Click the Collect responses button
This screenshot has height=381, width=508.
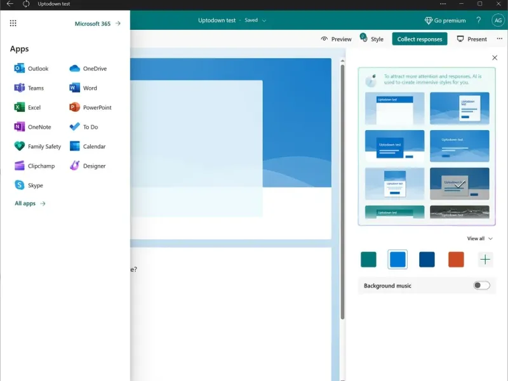coord(420,39)
